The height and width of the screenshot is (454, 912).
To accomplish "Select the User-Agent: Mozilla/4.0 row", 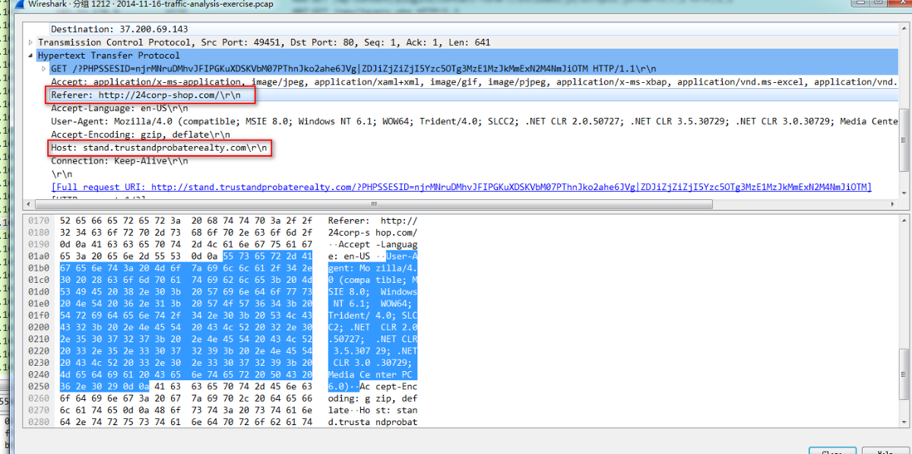I will pos(473,121).
